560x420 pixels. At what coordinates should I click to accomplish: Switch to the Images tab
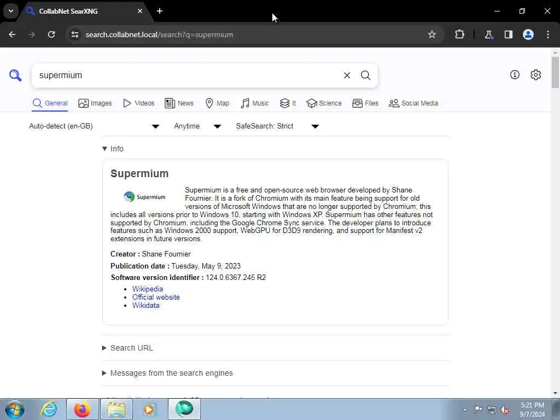click(x=95, y=103)
